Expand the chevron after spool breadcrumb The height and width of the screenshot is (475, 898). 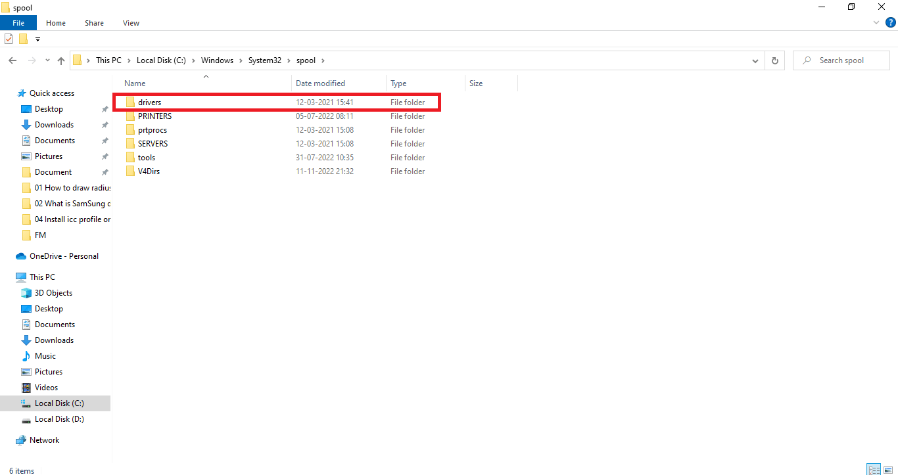[323, 60]
